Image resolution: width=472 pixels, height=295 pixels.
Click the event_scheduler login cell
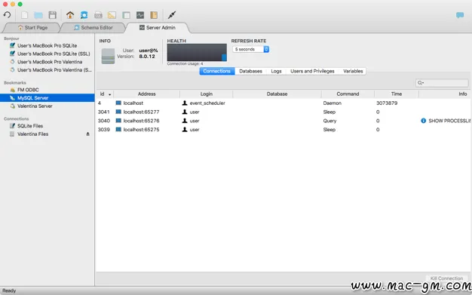(x=207, y=103)
